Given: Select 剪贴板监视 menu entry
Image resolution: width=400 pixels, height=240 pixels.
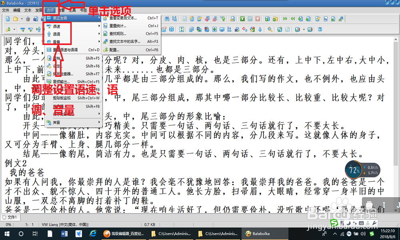Looking at the screenshot, I should (74, 98).
